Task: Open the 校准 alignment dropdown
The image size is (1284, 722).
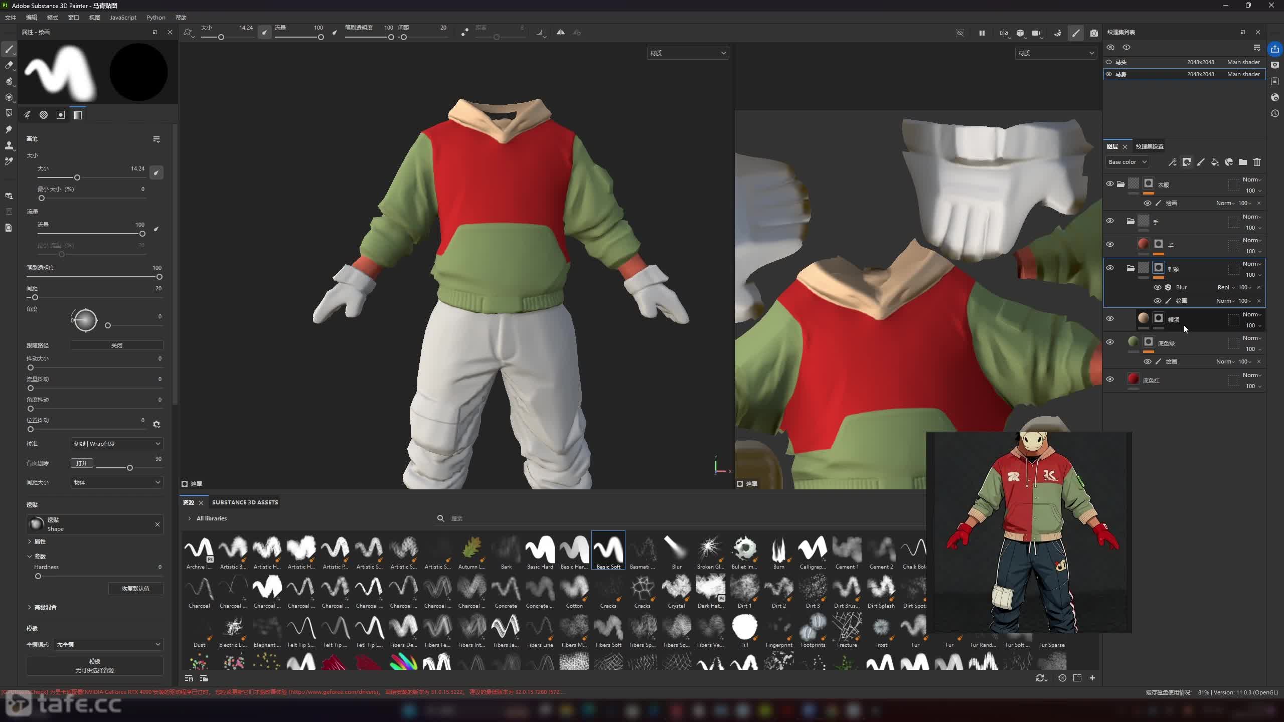Action: [x=116, y=444]
